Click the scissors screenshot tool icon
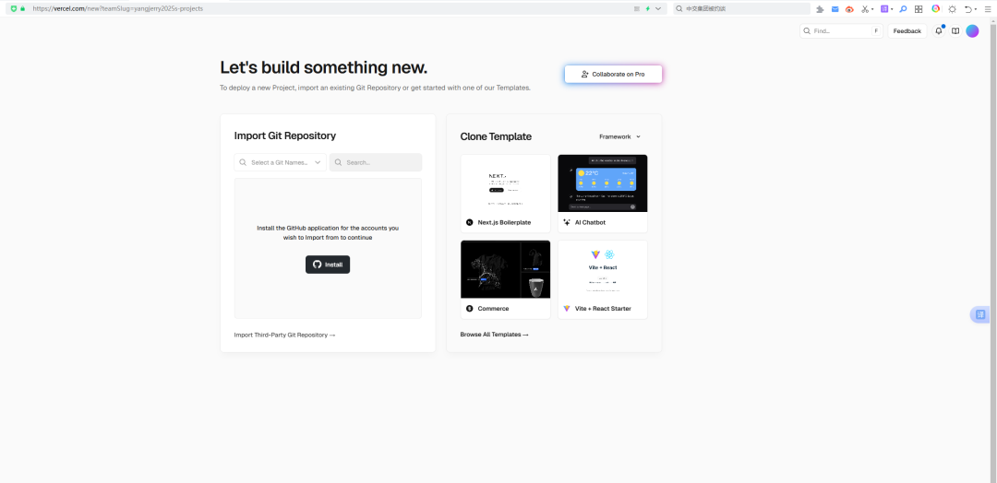 866,8
